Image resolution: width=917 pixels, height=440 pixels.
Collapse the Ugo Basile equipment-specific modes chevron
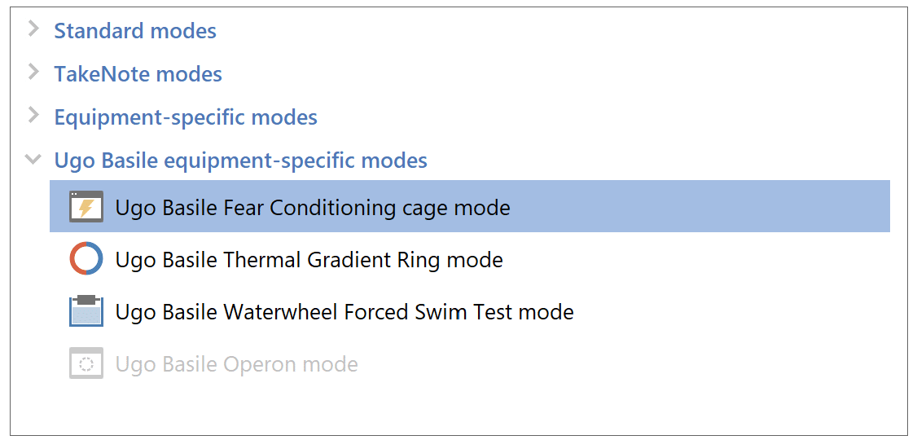[x=33, y=160]
